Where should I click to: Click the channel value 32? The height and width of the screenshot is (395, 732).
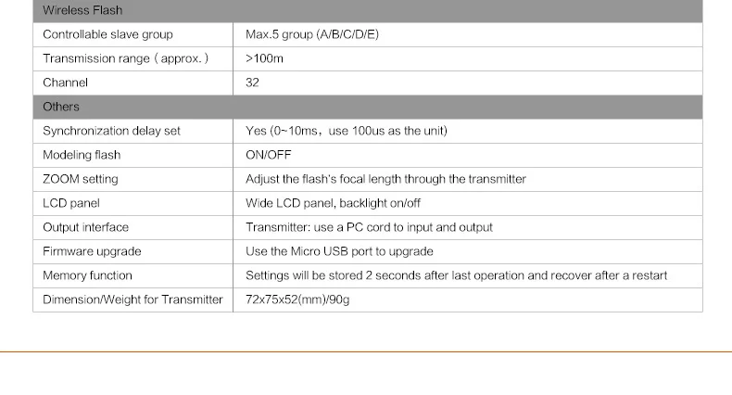tap(252, 83)
